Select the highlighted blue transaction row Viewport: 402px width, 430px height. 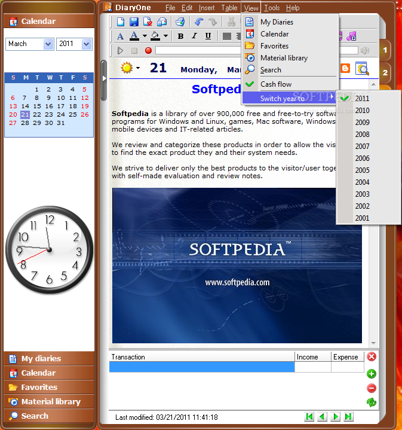(202, 367)
